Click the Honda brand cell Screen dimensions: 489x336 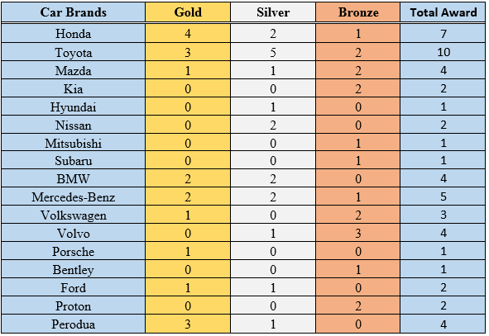(74, 33)
